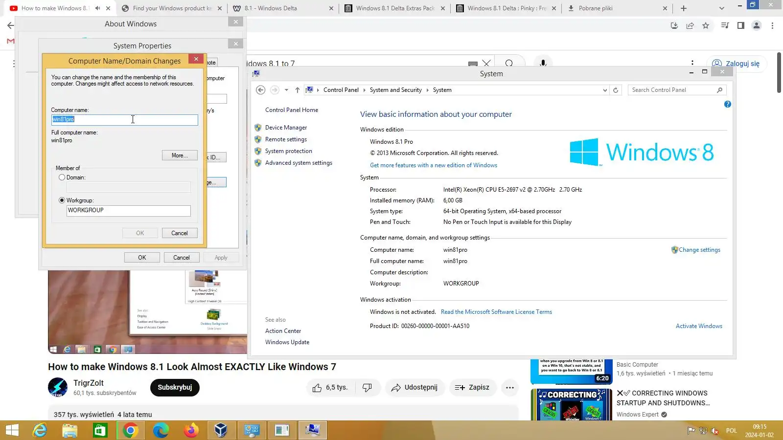Open Remote settings link
This screenshot has width=783, height=440.
[x=286, y=139]
